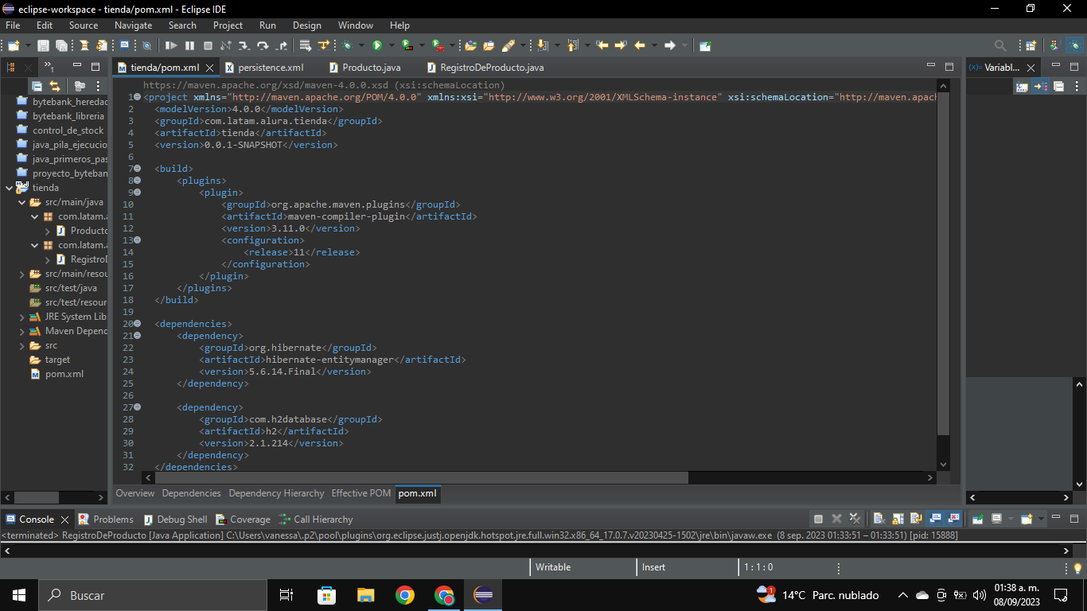Click the Resume debug icon
The height and width of the screenshot is (611, 1087).
[171, 45]
